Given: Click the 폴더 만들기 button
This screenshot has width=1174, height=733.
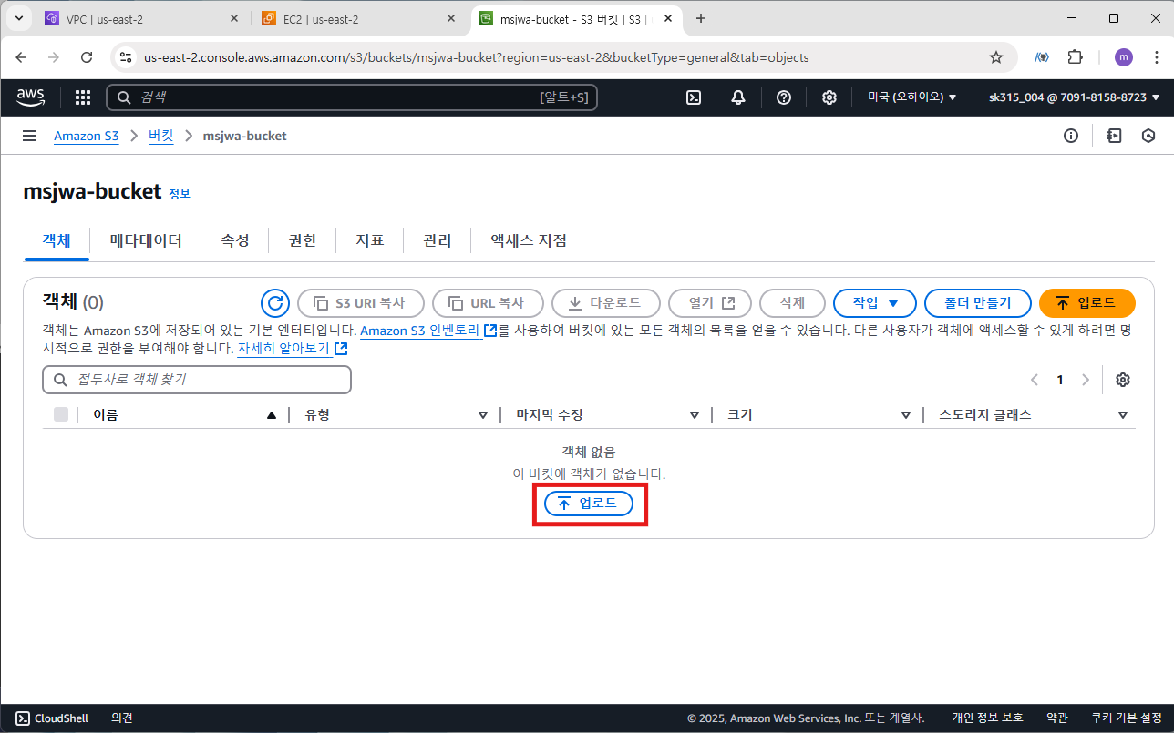Looking at the screenshot, I should point(978,303).
